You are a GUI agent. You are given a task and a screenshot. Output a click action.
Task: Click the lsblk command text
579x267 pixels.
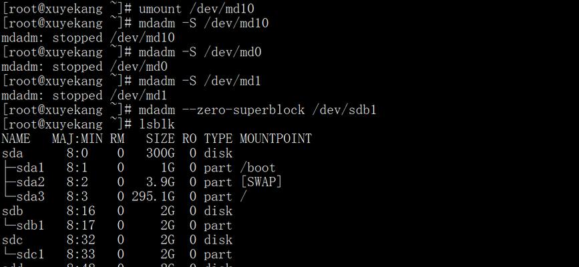coord(156,124)
